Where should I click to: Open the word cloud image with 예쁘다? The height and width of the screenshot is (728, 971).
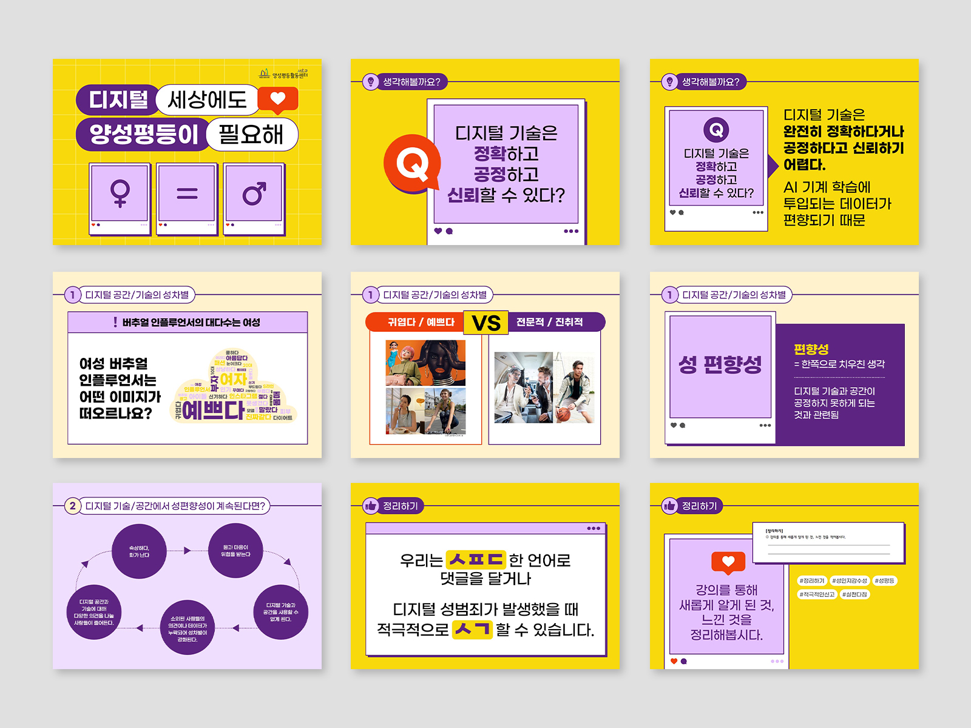(x=235, y=386)
